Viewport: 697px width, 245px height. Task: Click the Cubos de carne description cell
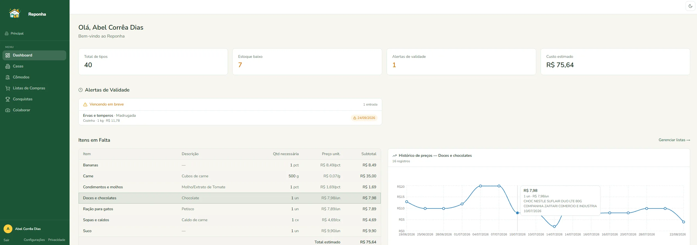[x=195, y=176]
